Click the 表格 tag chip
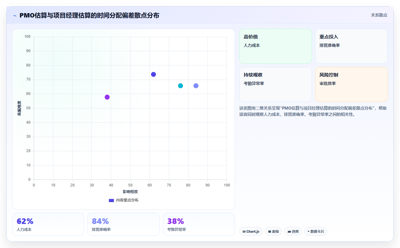The height and width of the screenshot is (248, 400). [273, 231]
